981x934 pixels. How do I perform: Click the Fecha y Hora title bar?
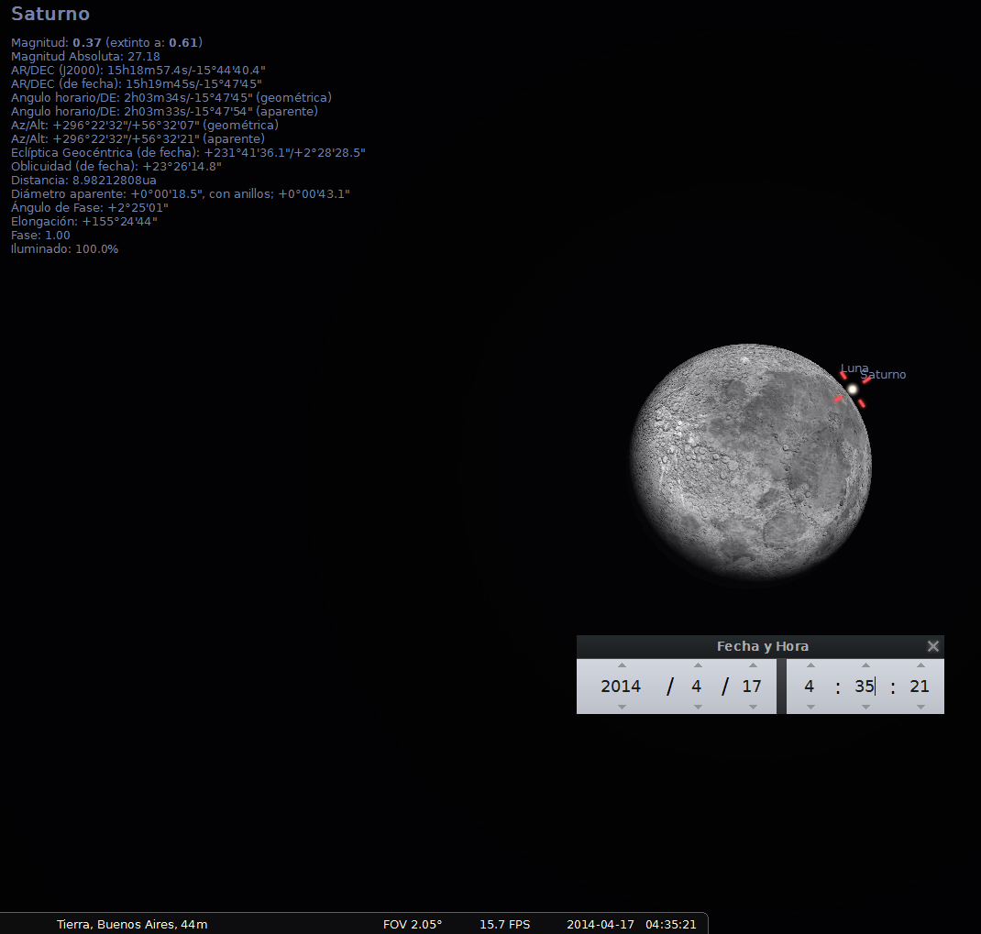pos(760,646)
